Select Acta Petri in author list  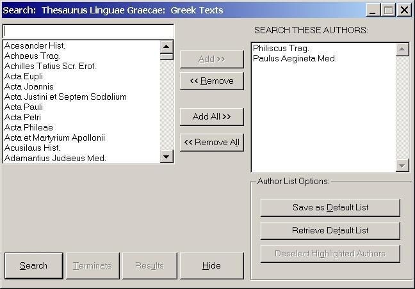tap(81, 117)
